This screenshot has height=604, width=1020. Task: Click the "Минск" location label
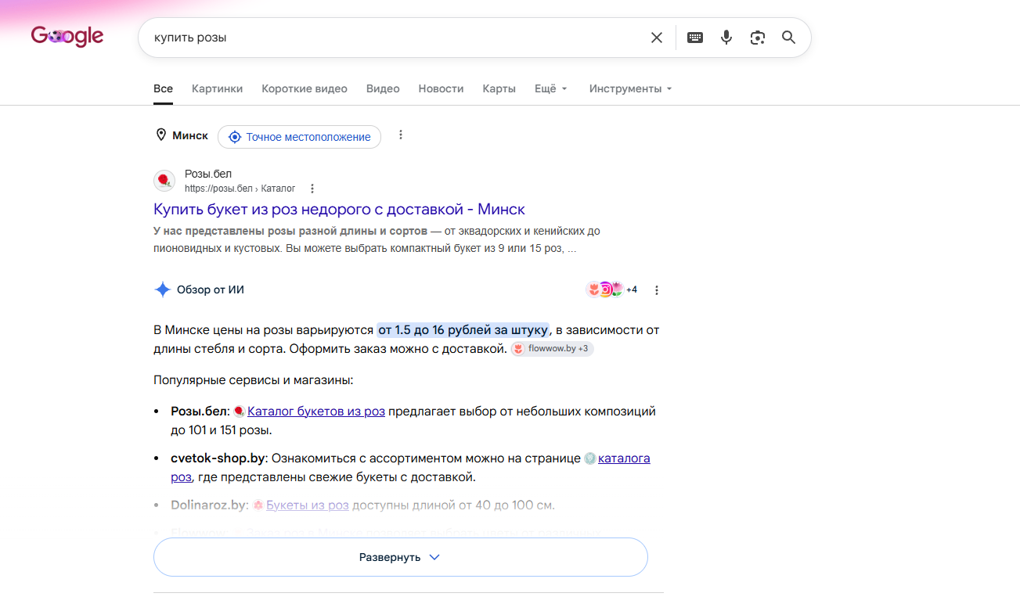coord(190,135)
